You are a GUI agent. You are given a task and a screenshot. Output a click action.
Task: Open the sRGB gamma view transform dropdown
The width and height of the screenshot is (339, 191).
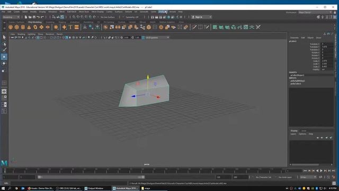(x=157, y=38)
